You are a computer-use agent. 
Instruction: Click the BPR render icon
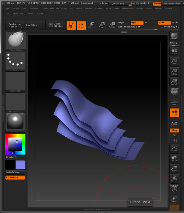pos(174,36)
